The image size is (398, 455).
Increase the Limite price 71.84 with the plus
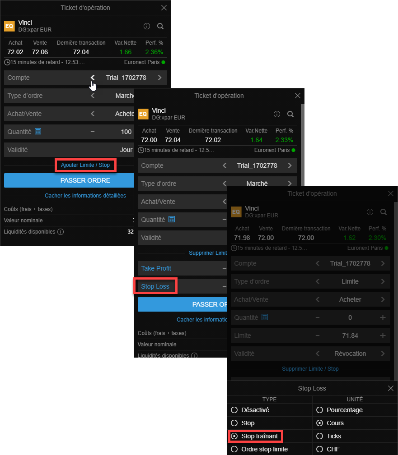[x=383, y=336]
